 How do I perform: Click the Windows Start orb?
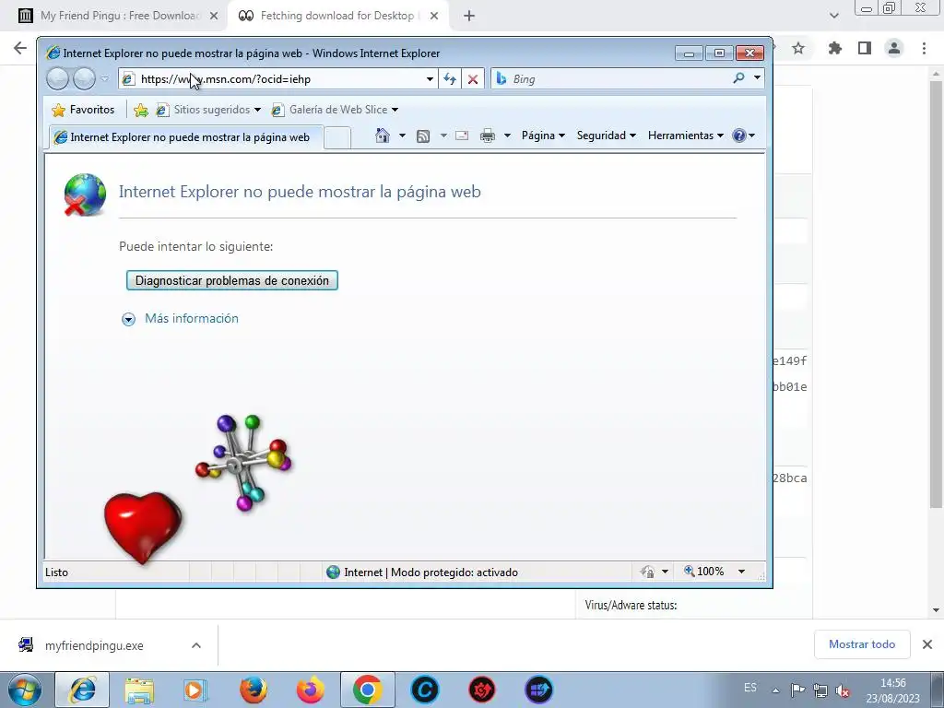[x=25, y=690]
